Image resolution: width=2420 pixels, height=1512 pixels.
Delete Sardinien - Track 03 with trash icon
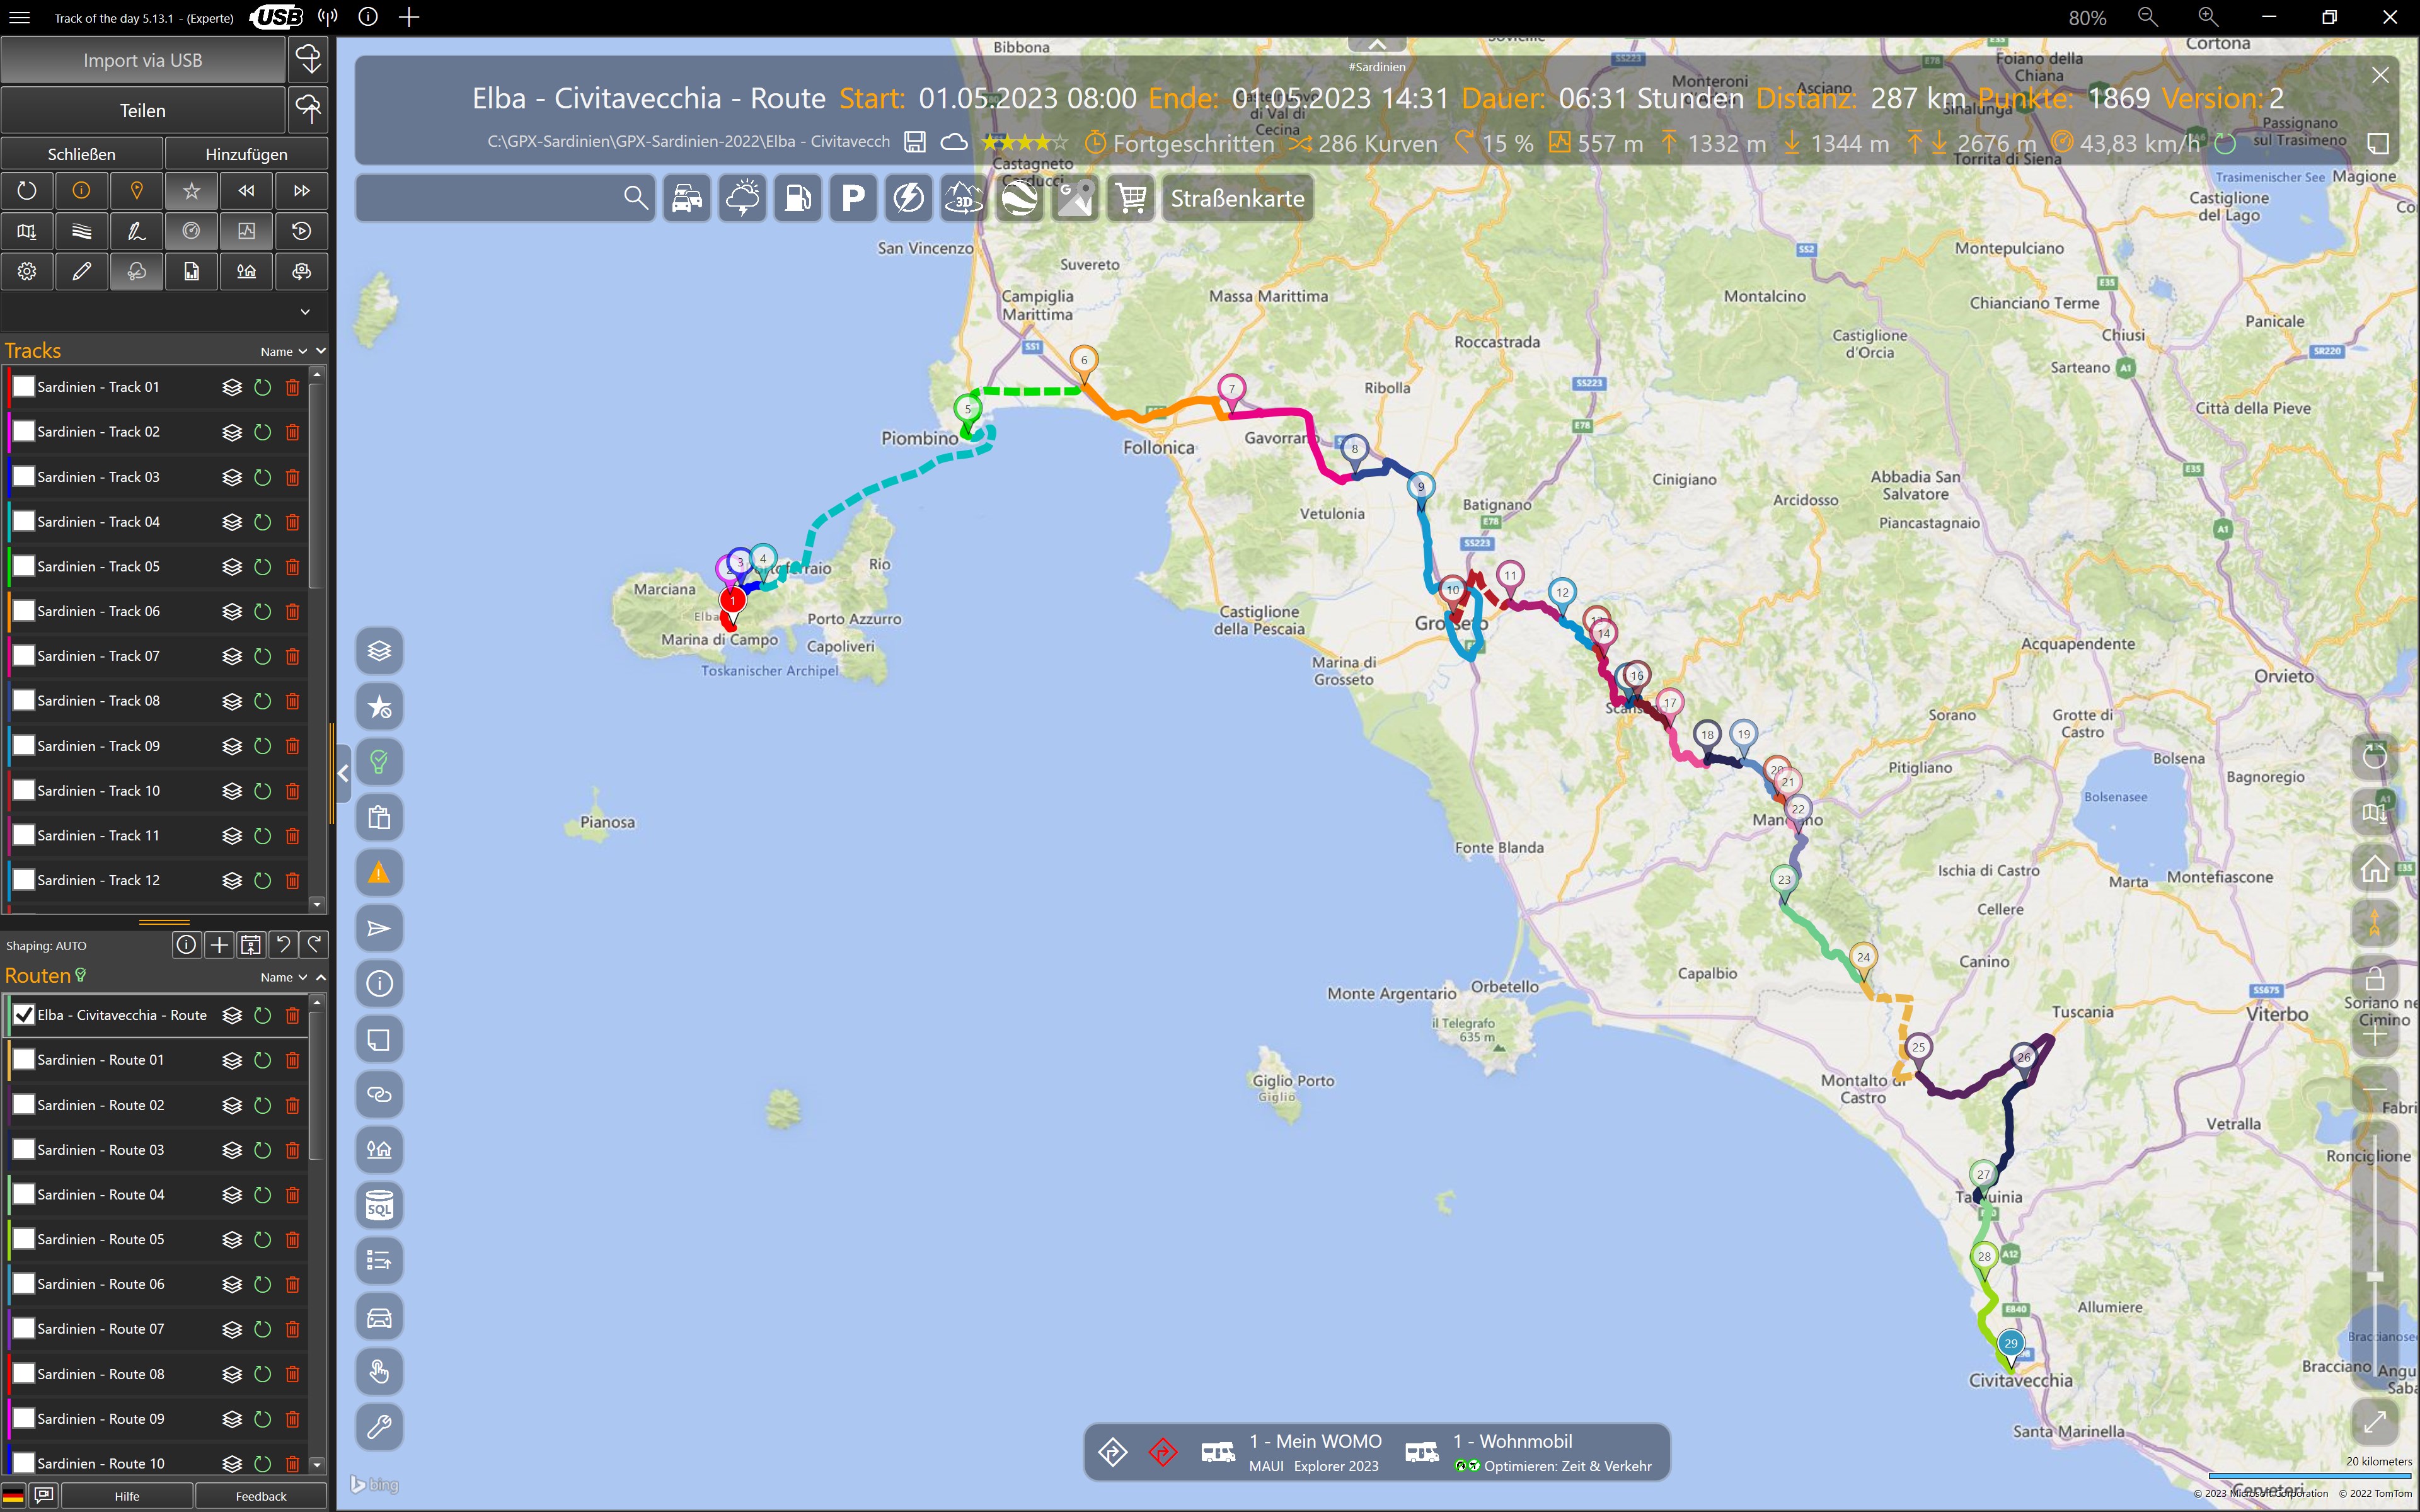(292, 477)
